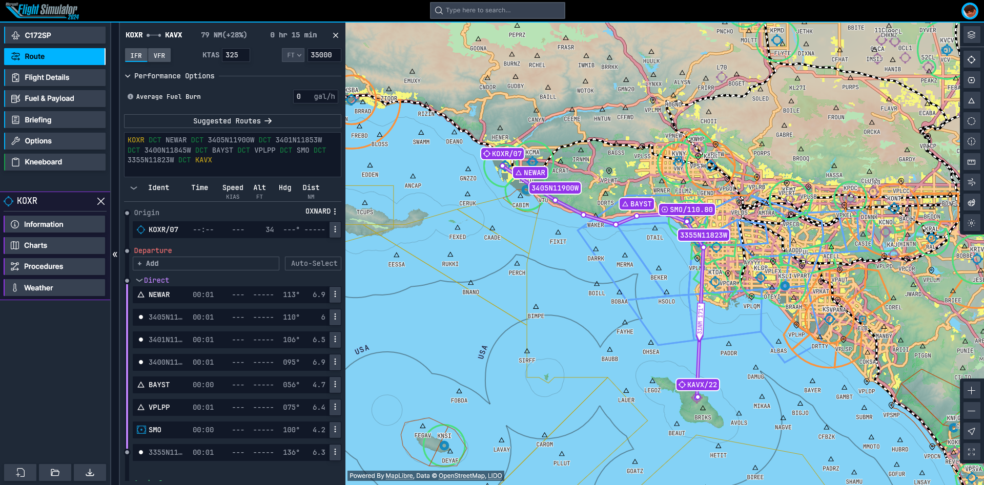Open the FT altitude unit dropdown
984x485 pixels.
(293, 55)
